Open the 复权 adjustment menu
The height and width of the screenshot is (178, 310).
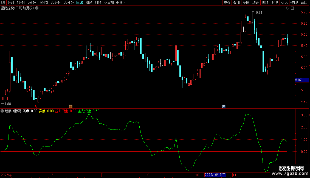click(x=227, y=2)
